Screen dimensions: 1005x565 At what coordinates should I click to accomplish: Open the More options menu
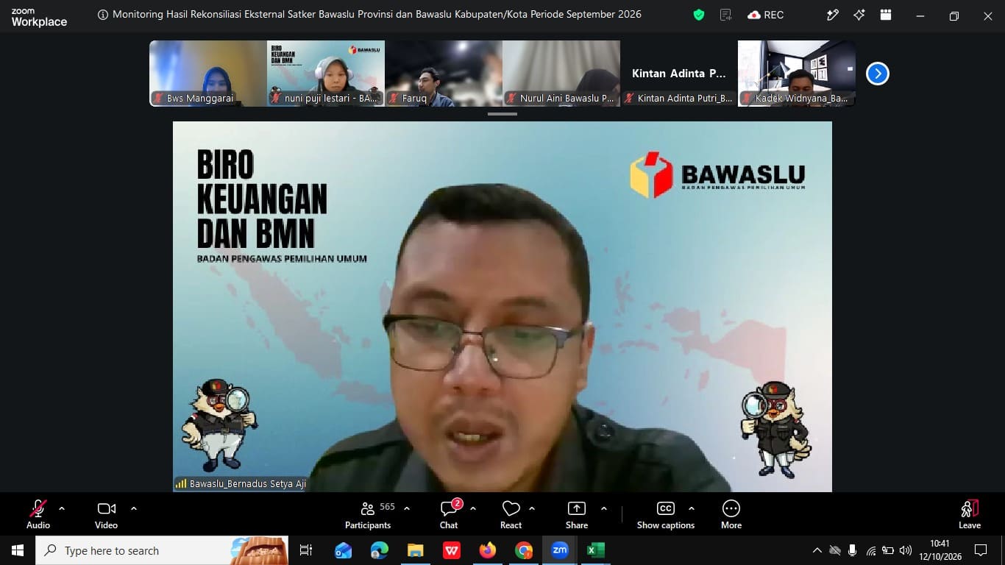pyautogui.click(x=731, y=514)
